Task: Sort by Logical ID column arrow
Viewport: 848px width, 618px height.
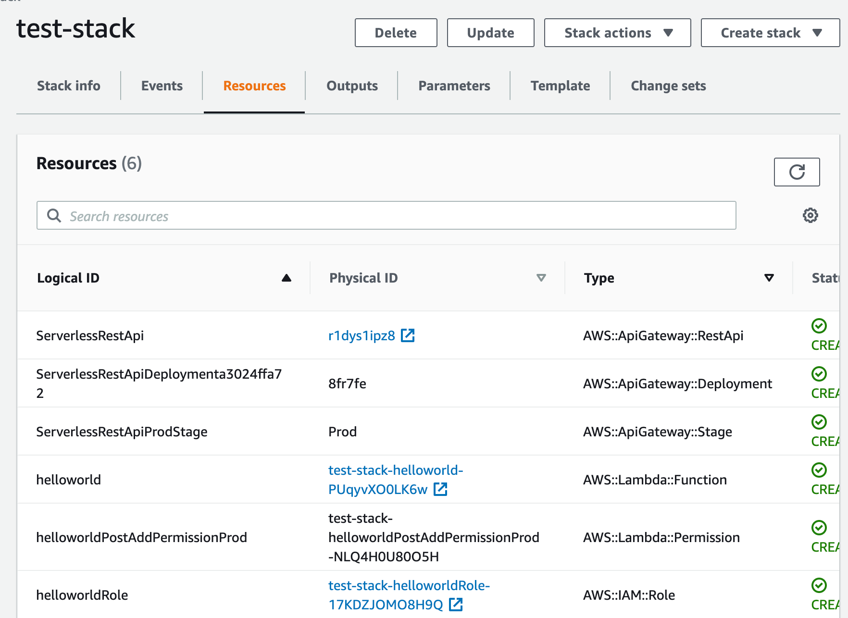Action: pos(287,278)
